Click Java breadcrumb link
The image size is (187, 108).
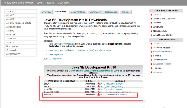39,3
